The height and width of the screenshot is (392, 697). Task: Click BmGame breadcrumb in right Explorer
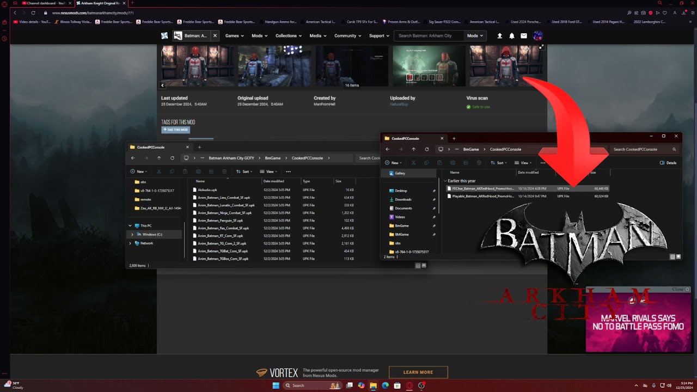[x=471, y=149]
